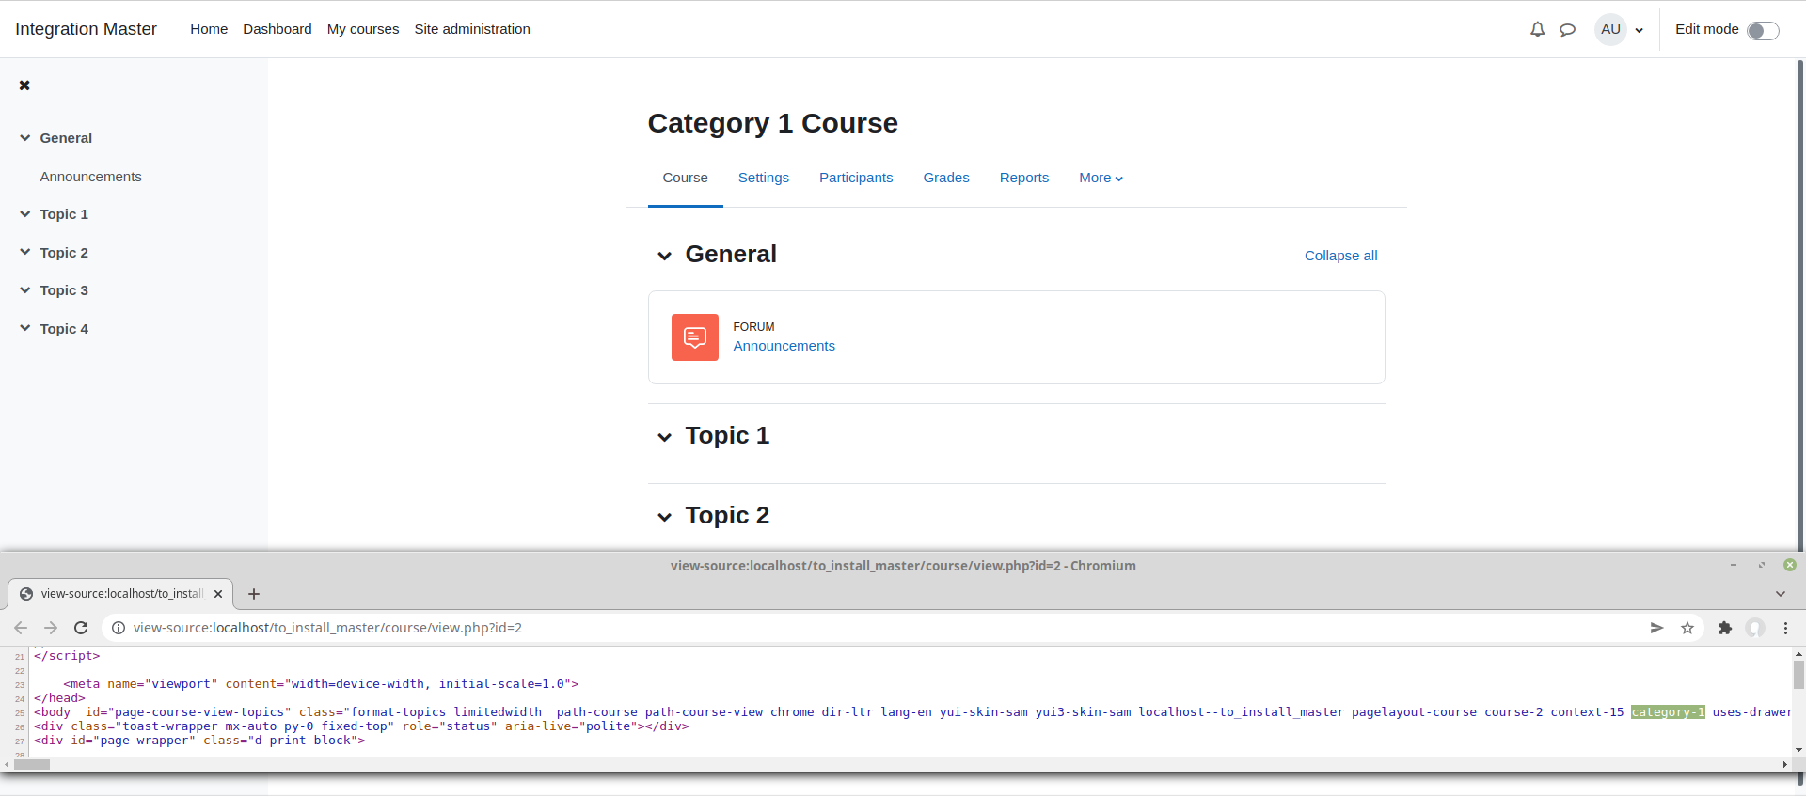Click the Integration Master site name
Screen dimensions: 1806x796
tap(86, 29)
